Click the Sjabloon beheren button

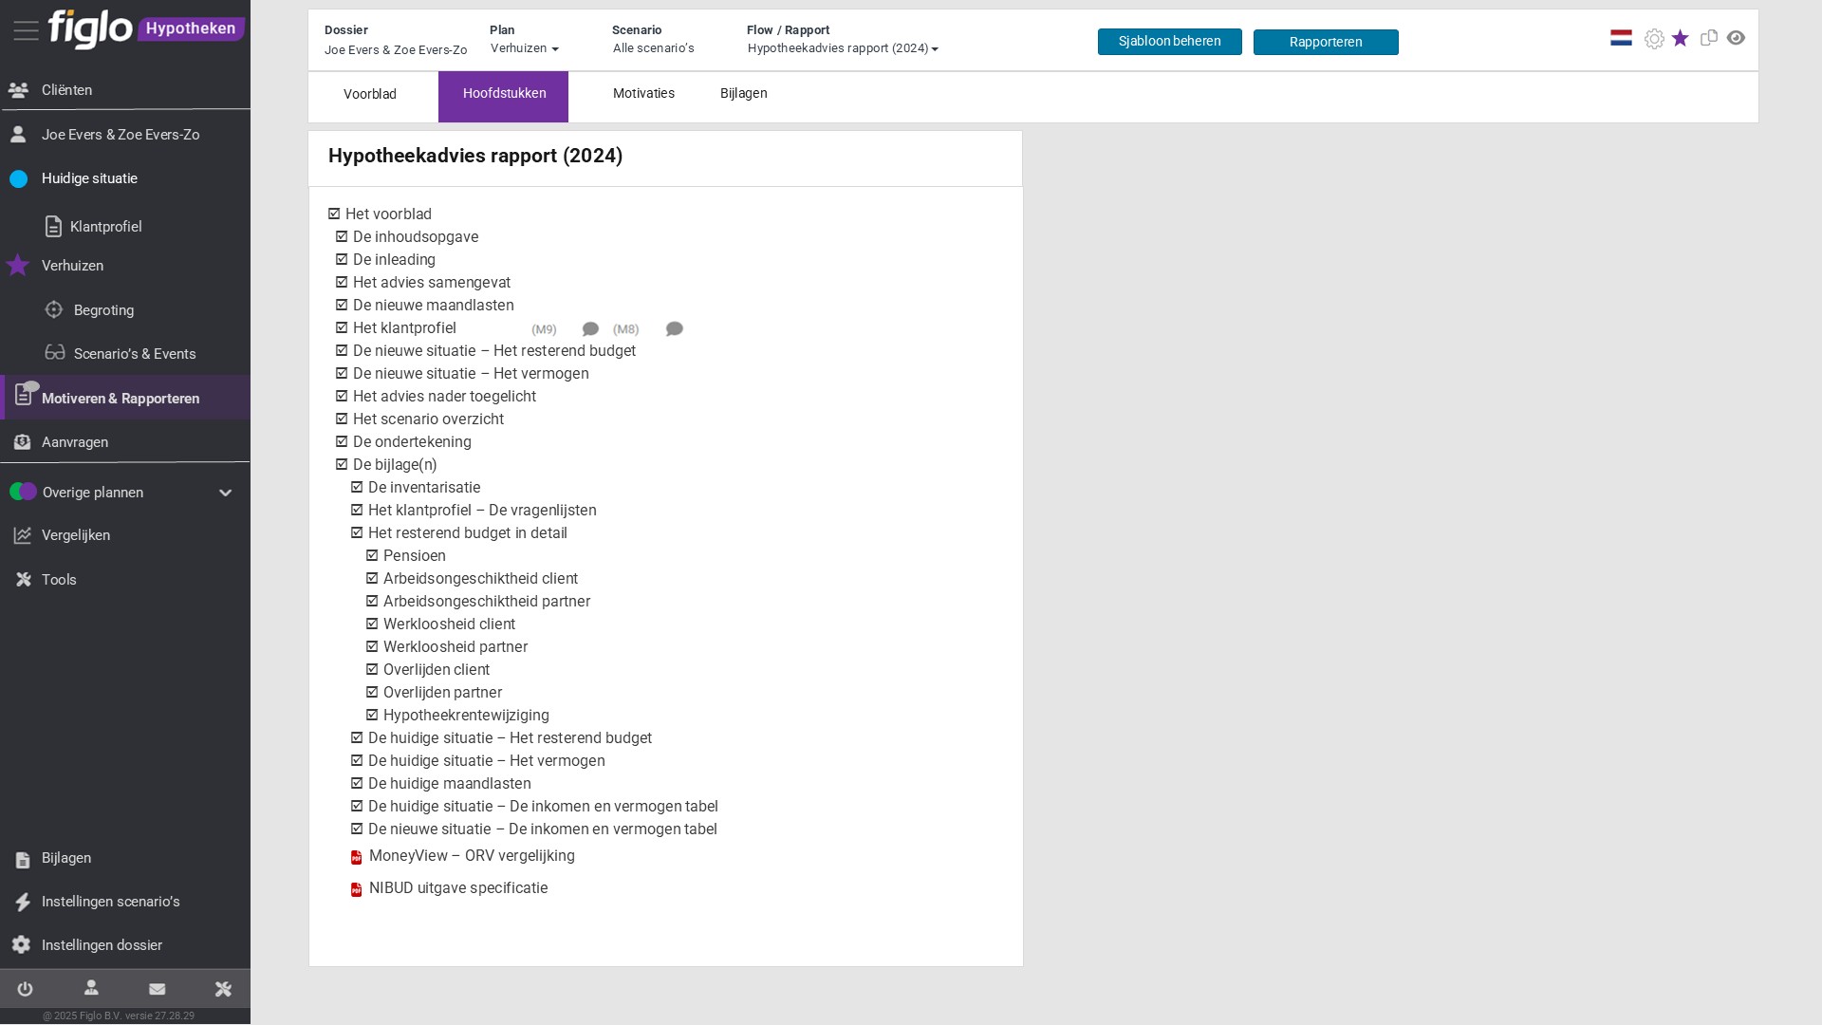click(1170, 42)
